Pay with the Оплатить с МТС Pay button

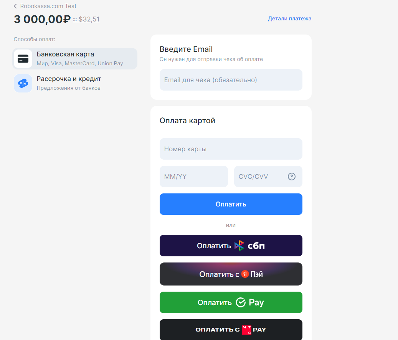coord(231,330)
